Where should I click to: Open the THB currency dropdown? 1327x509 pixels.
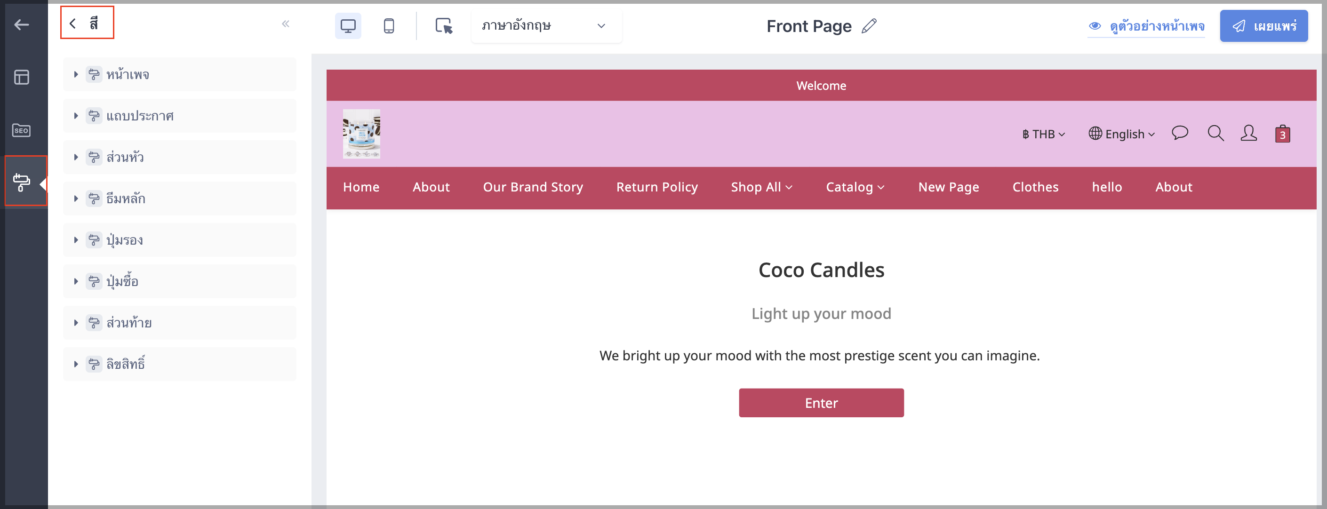(1044, 135)
